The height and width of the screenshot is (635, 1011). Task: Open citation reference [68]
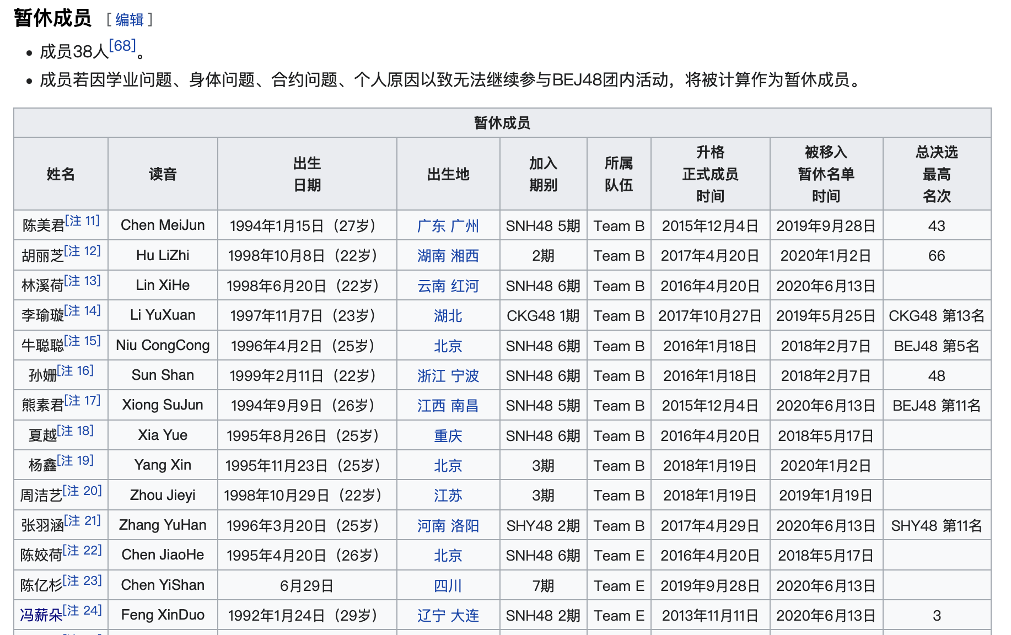pyautogui.click(x=122, y=45)
